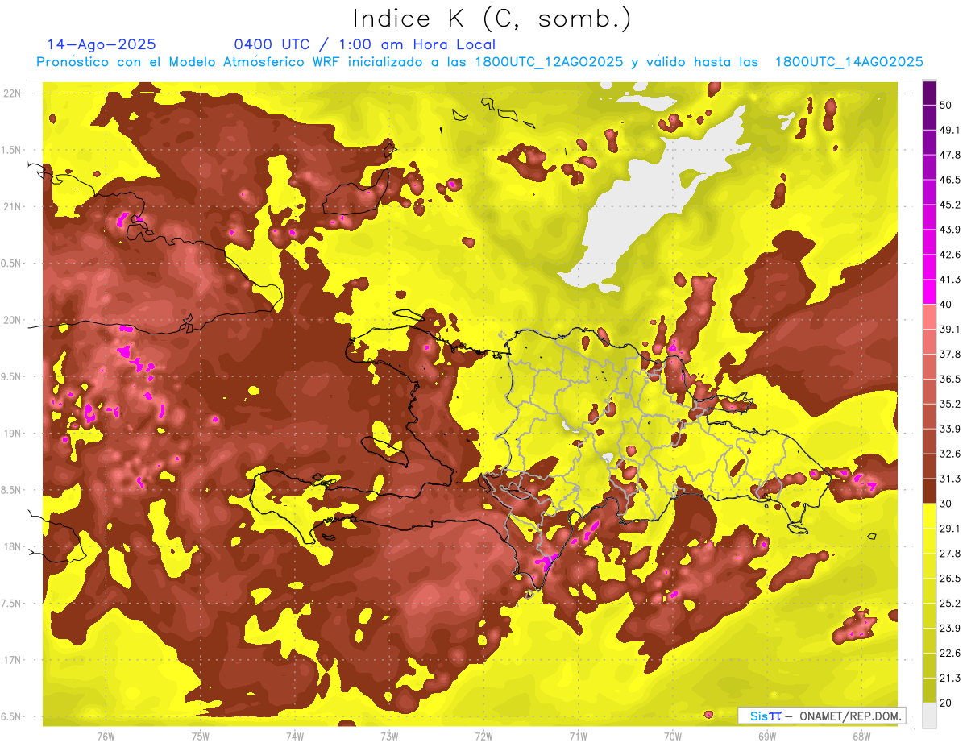Click the initialization time '1800UTC_12AGO2025'
This screenshot has height=747, width=967.
(549, 62)
